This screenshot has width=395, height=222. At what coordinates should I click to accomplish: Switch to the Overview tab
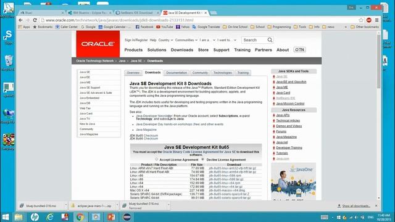(133, 73)
